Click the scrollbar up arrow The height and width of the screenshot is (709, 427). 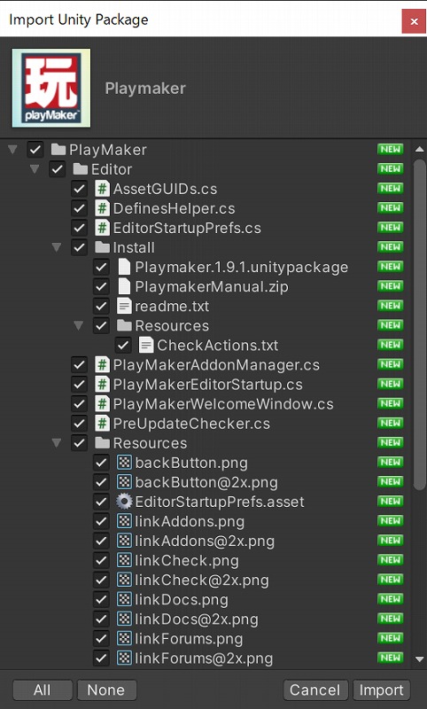click(x=419, y=149)
